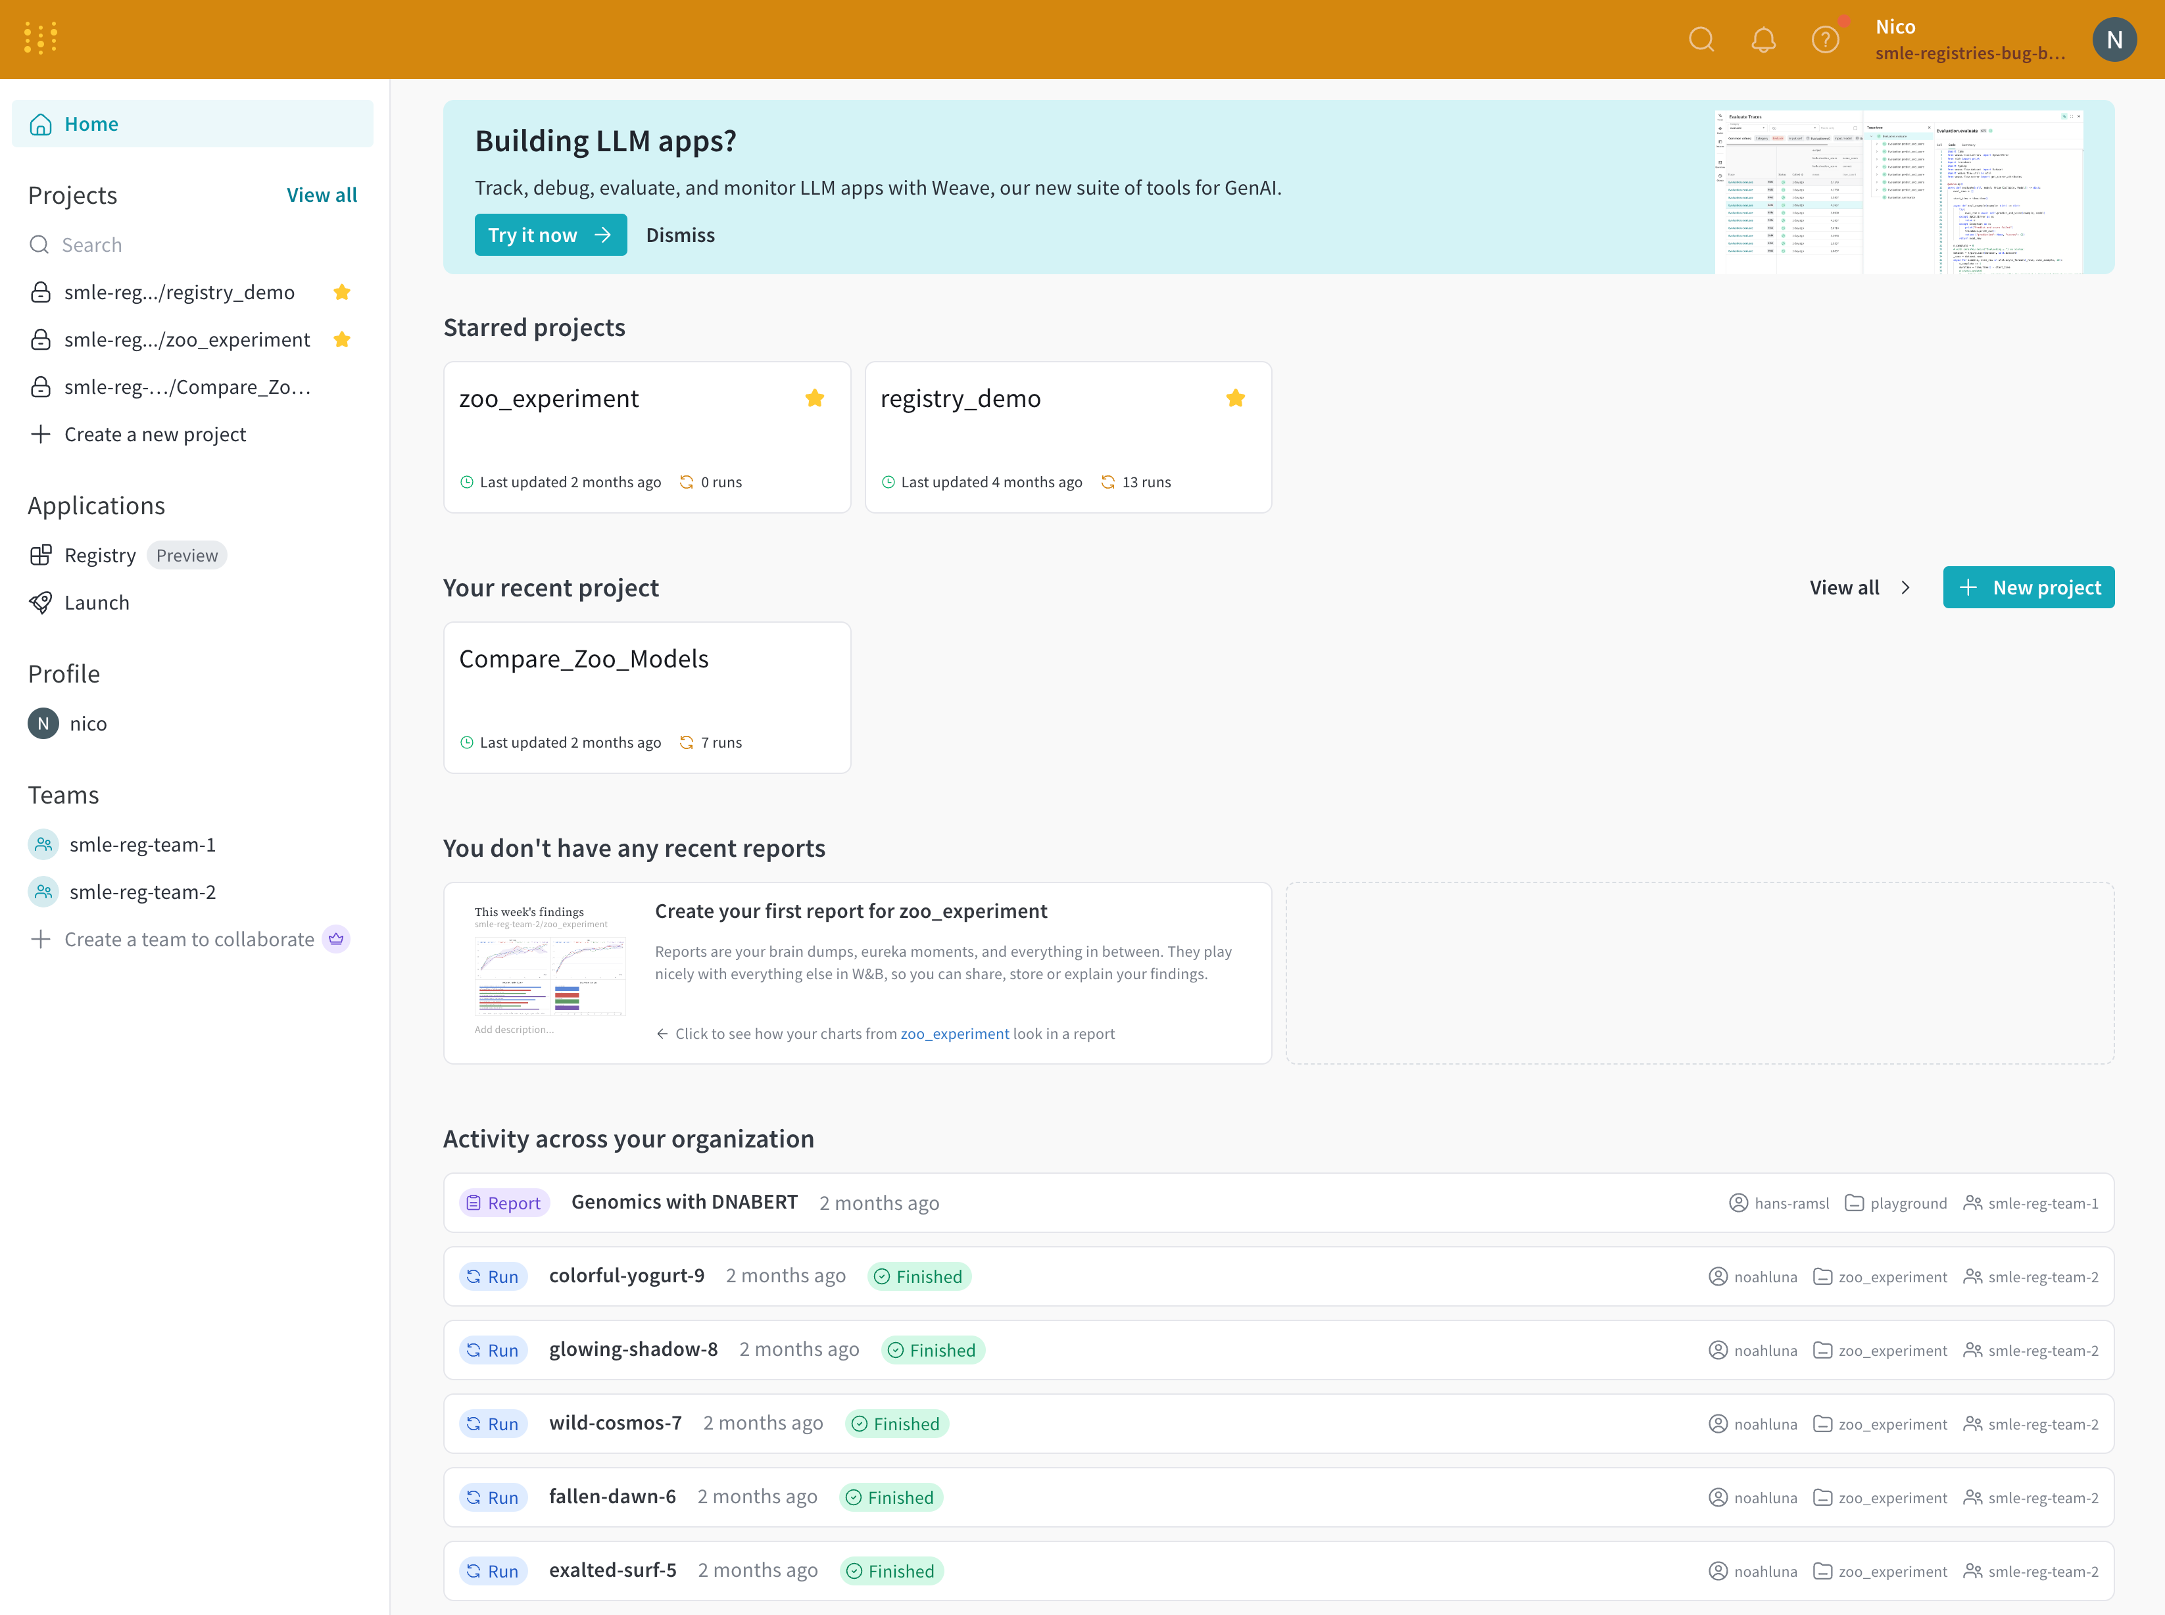This screenshot has width=2165, height=1615.
Task: Unstar the zoo_experiment project card
Action: click(815, 397)
